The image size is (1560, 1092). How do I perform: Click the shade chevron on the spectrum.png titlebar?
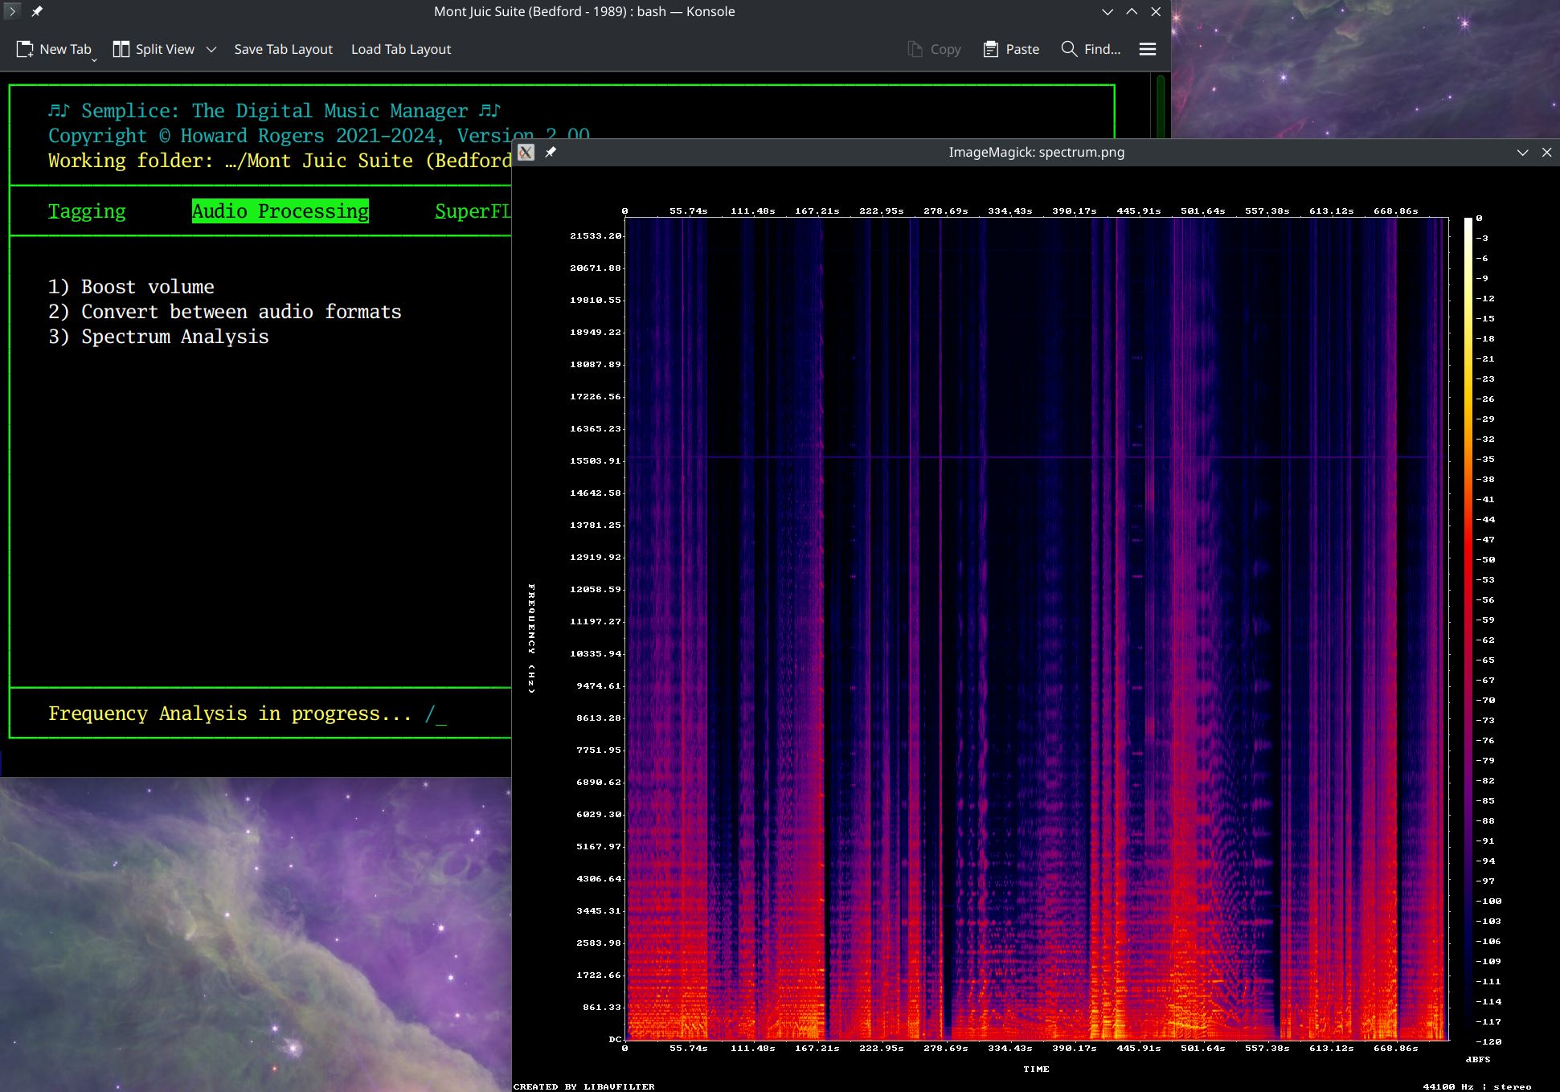click(1523, 152)
